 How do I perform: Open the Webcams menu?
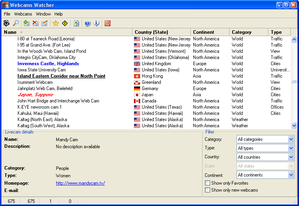[23, 14]
